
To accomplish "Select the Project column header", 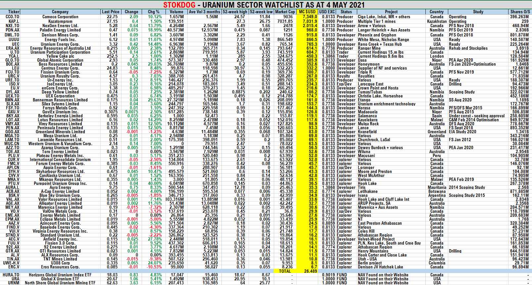I will 391,12.
